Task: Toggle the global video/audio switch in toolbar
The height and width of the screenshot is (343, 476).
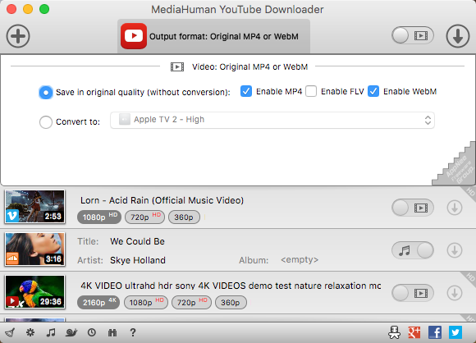Action: tap(413, 36)
